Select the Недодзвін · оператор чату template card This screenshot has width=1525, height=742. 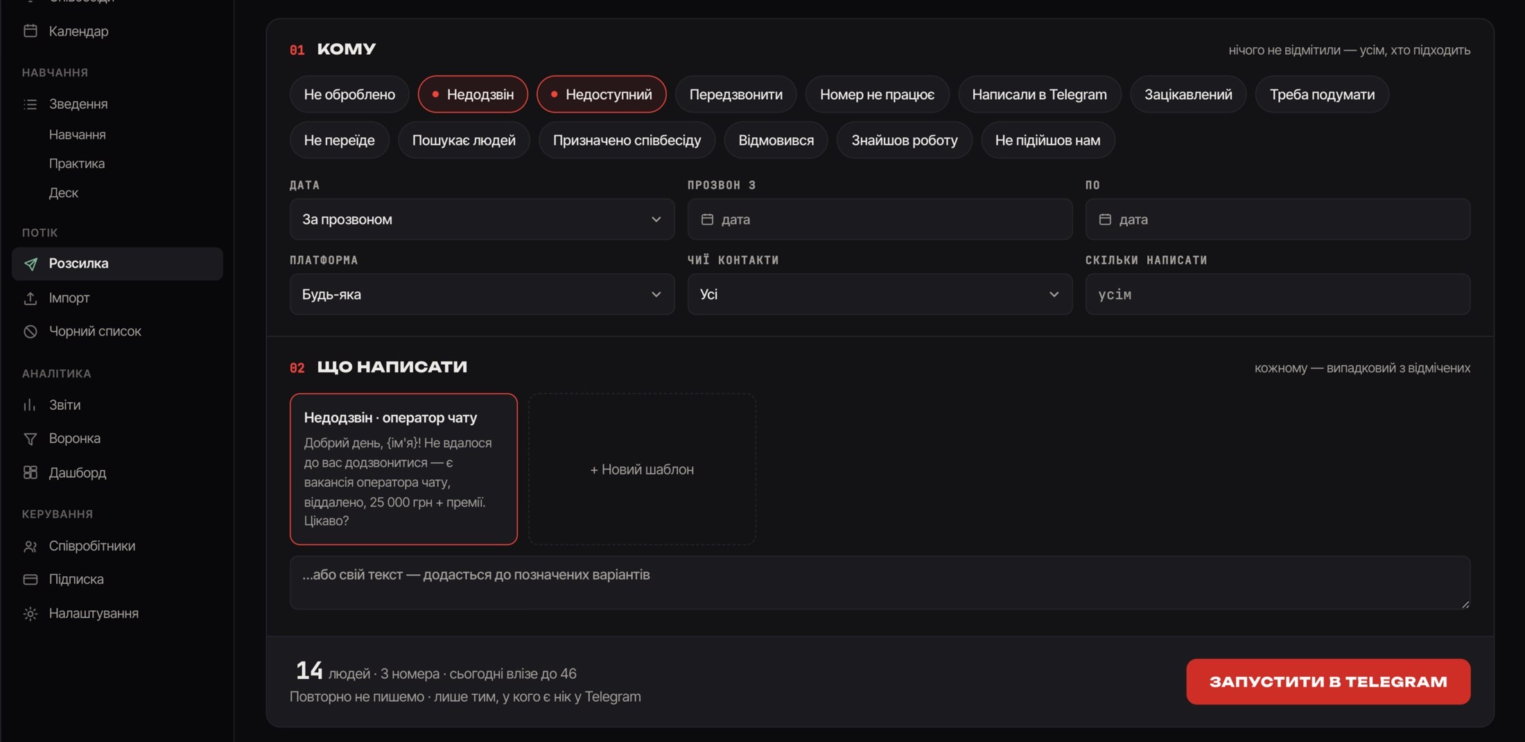pyautogui.click(x=403, y=469)
